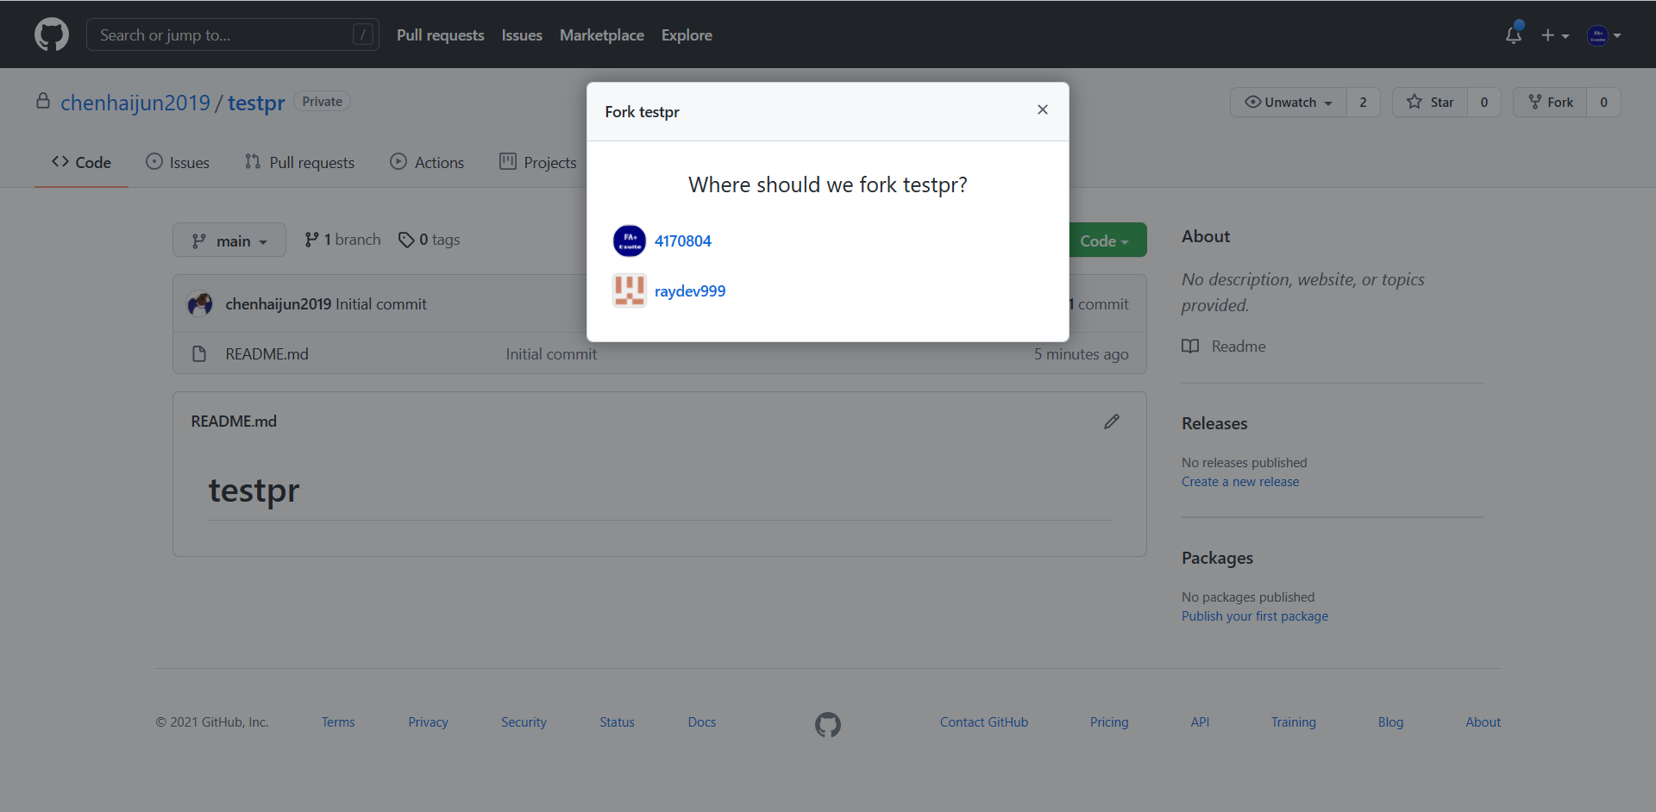Image resolution: width=1656 pixels, height=812 pixels.
Task: Open the chenhaijun2019 owner link
Action: tap(135, 103)
